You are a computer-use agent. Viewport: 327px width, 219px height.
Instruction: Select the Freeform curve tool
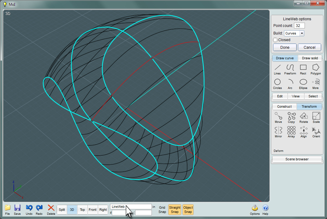(x=290, y=70)
